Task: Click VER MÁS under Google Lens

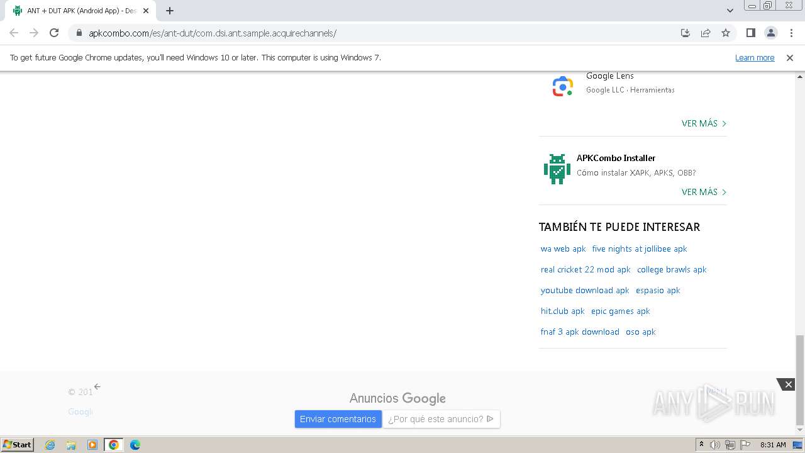Action: tap(704, 123)
